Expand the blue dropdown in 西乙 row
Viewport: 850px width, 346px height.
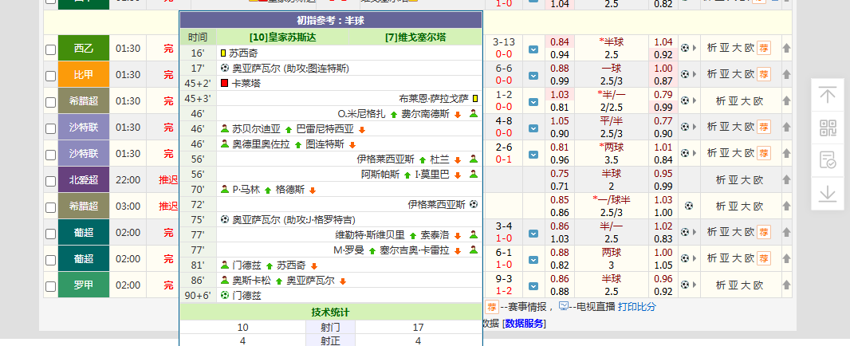tap(533, 49)
